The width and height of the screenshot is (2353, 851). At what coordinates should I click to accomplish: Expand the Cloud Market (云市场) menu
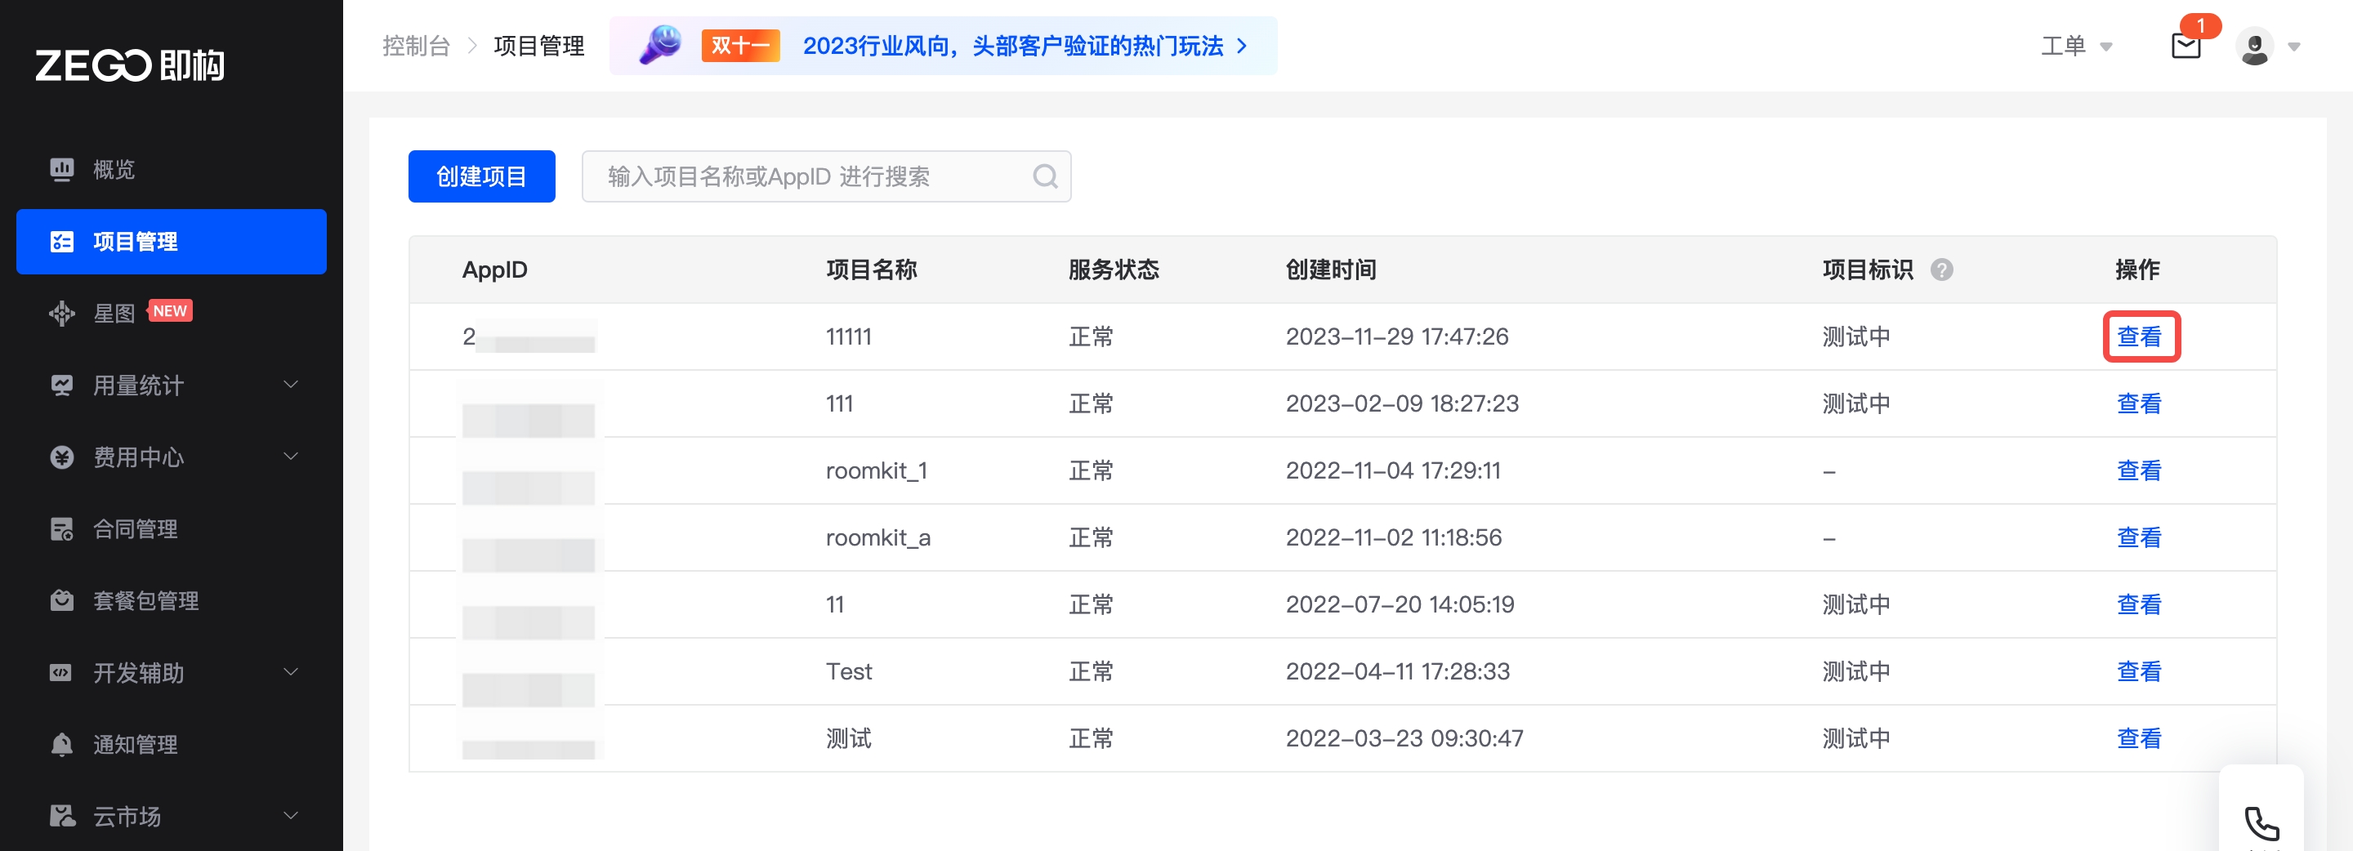pos(172,817)
